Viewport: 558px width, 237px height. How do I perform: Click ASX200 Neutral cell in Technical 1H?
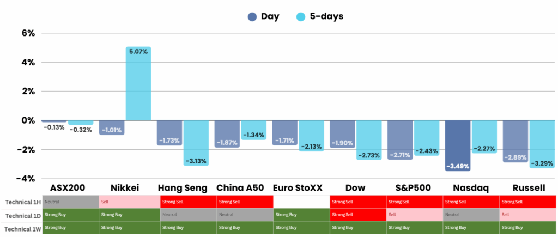tap(71, 202)
